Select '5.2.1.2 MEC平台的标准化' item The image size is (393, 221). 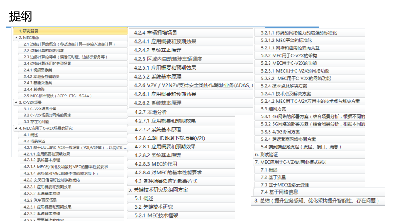coord(286,40)
